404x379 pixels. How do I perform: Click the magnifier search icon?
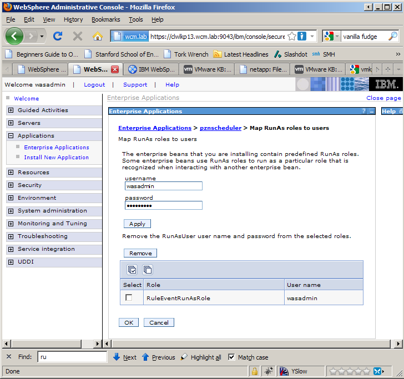pyautogui.click(x=393, y=36)
